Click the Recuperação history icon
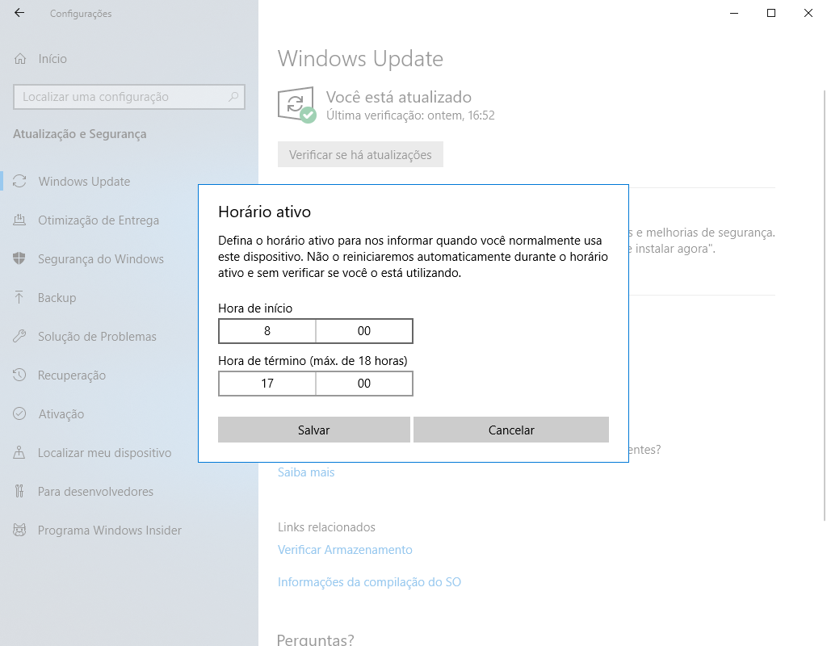Image resolution: width=827 pixels, height=646 pixels. point(19,375)
